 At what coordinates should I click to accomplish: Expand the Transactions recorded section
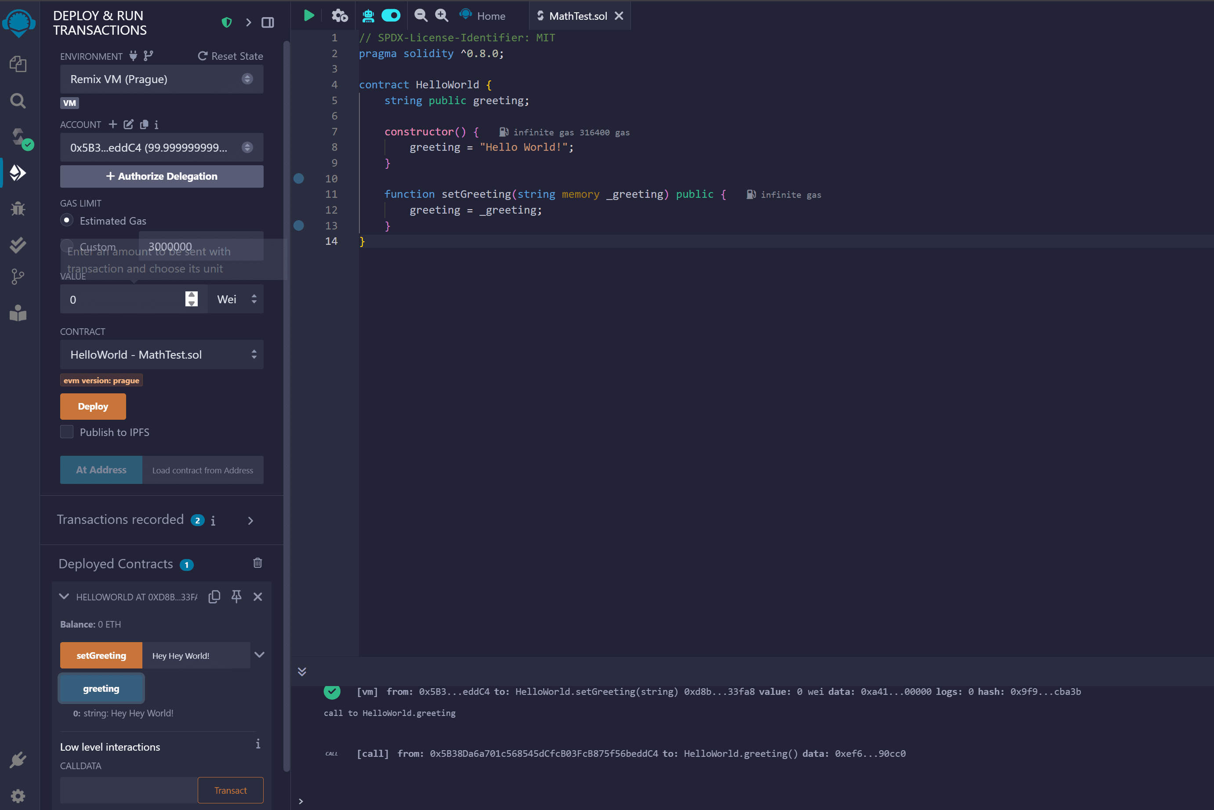pyautogui.click(x=250, y=521)
